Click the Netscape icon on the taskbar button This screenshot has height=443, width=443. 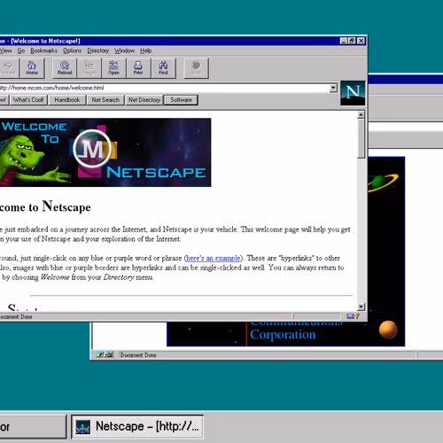point(82,427)
